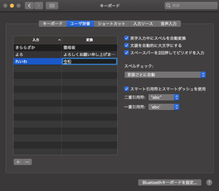Open help with question mark button
This screenshot has width=219, height=191.
point(209,183)
